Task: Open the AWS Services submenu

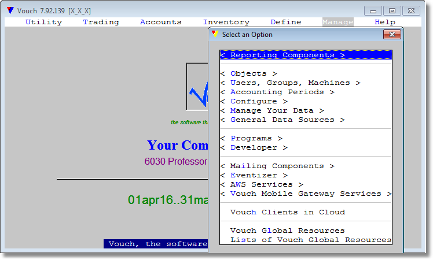Action: (x=306, y=184)
